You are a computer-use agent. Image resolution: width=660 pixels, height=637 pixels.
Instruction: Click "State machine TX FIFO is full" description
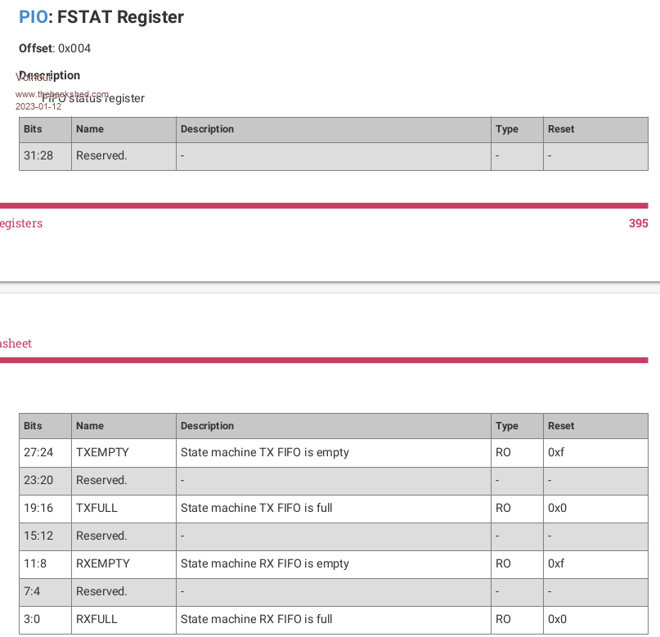click(x=256, y=508)
